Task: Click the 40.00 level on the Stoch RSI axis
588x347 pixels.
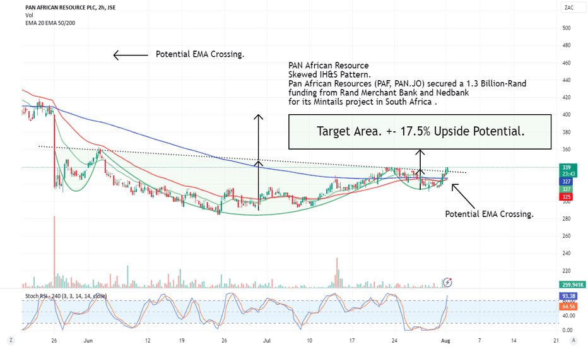Action: (567, 316)
